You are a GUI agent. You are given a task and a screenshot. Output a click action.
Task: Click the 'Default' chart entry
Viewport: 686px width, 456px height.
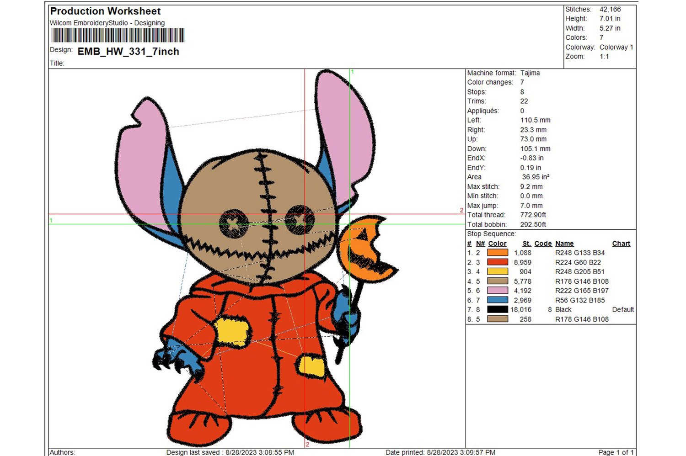point(623,309)
